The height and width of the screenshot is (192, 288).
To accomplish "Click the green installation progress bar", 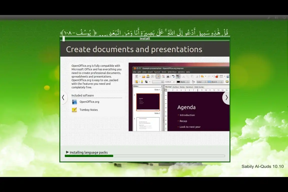I will (x=145, y=156).
